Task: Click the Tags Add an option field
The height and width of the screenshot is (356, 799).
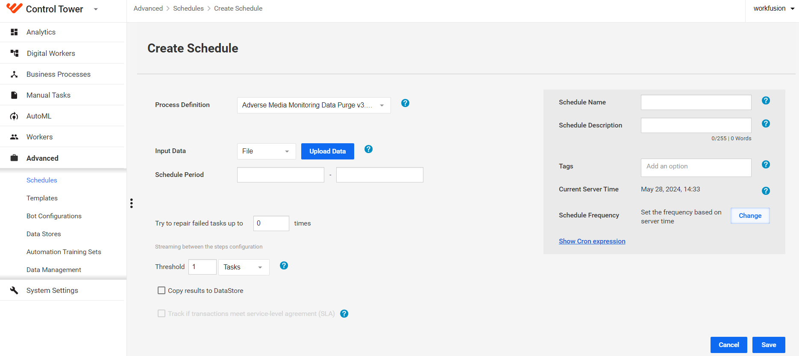Action: (696, 168)
